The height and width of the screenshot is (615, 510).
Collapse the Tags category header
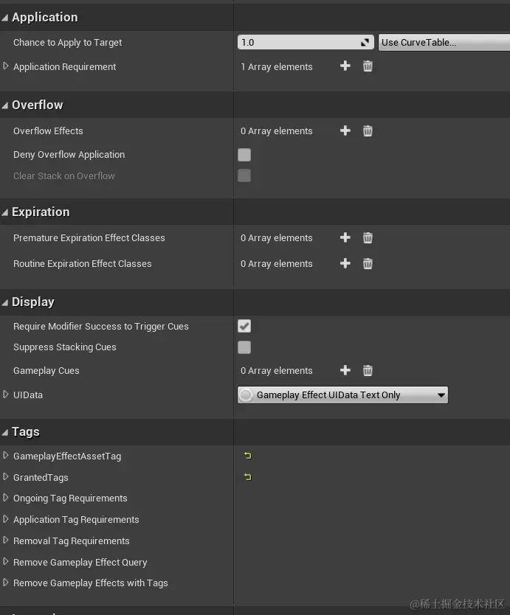[5, 432]
